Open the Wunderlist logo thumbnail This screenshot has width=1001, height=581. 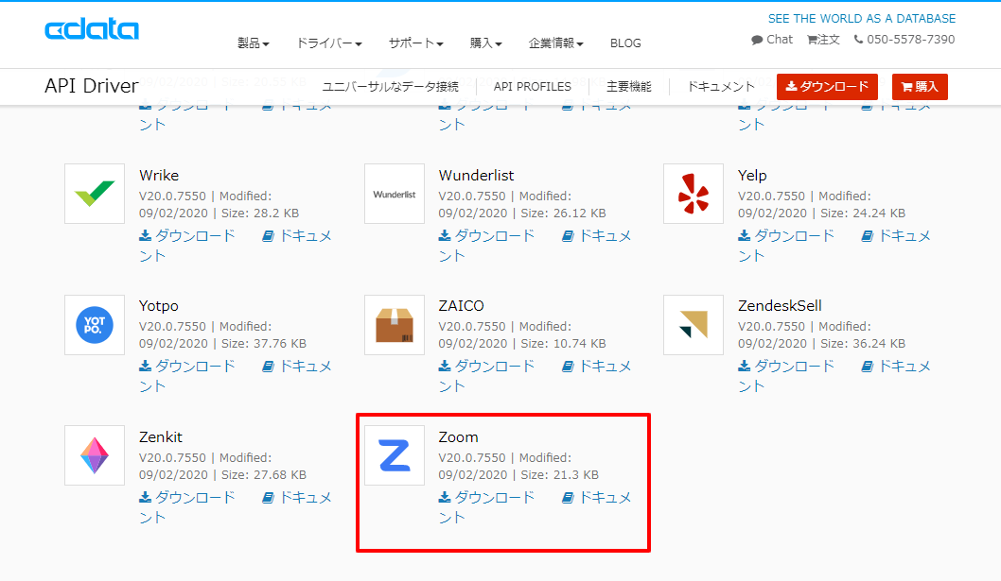(x=395, y=194)
